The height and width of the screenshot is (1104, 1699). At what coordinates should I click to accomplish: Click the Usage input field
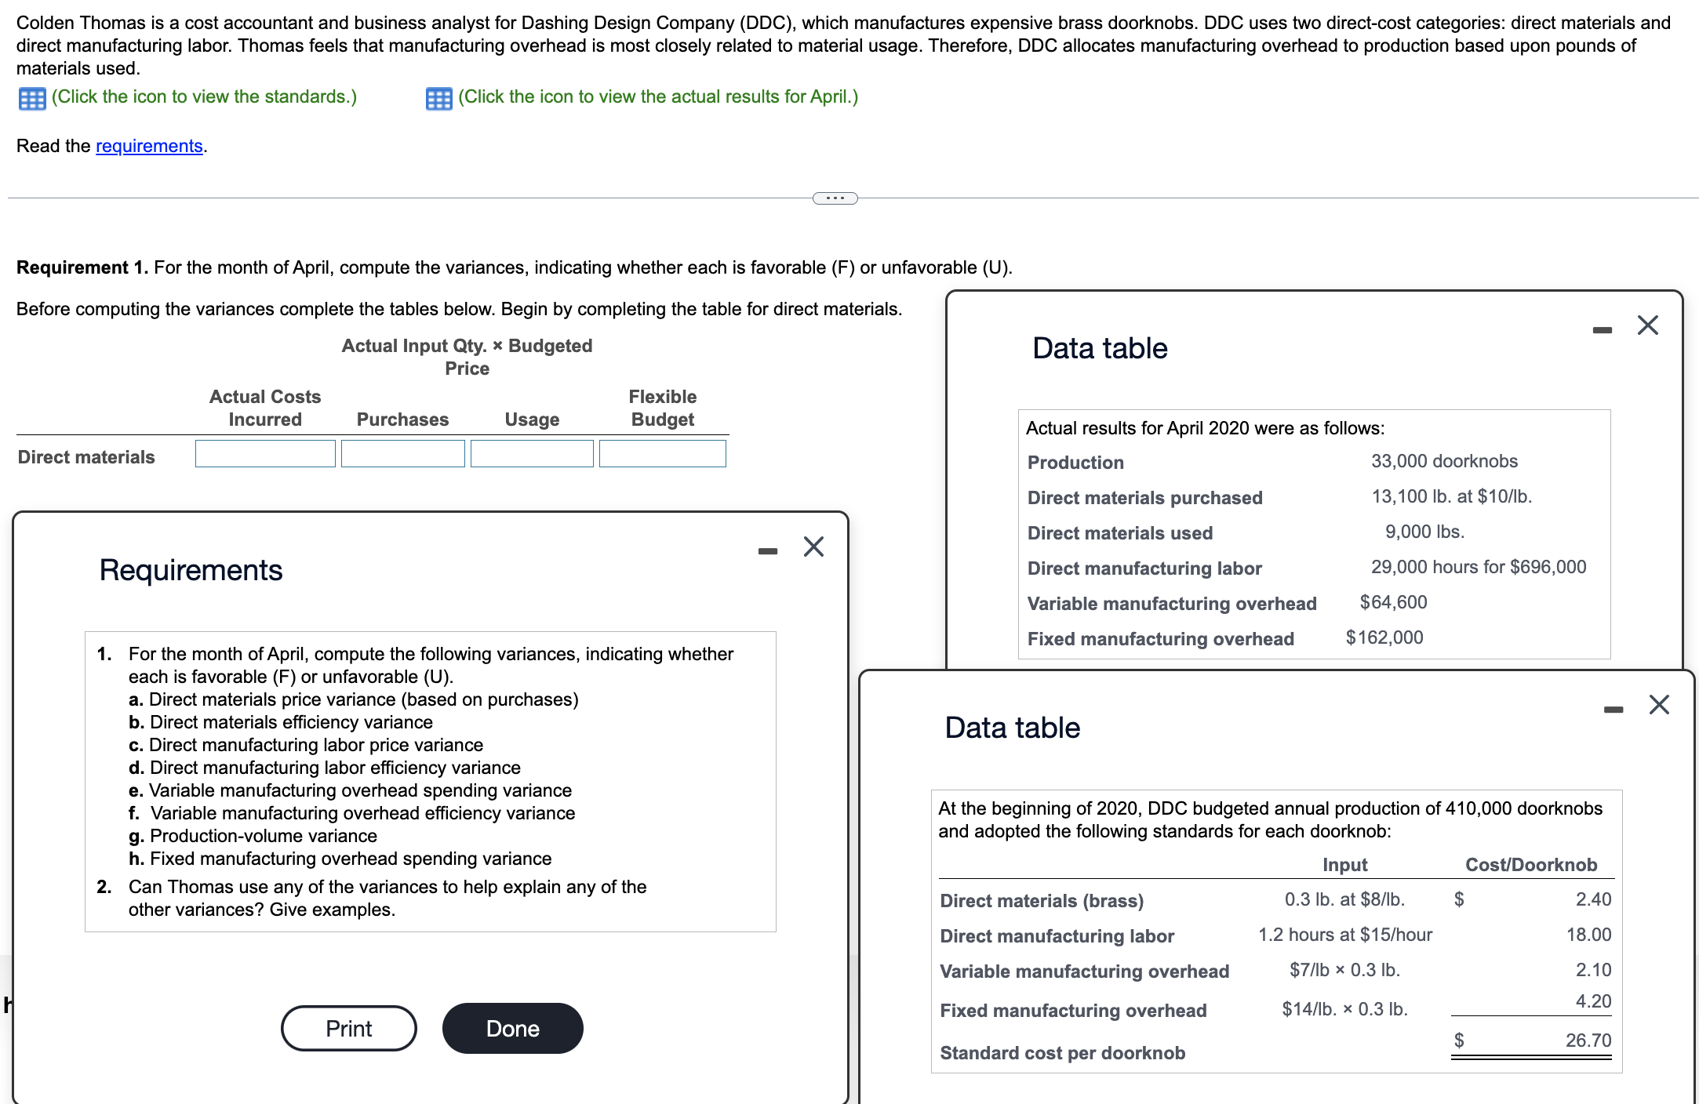coord(532,453)
